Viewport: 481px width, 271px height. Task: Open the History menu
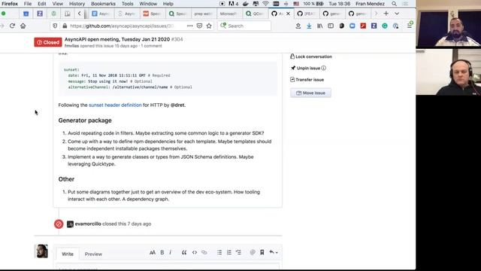[77, 4]
